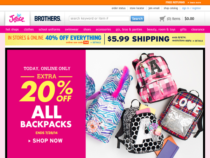Viewport: 210px width, 158px height.
Task: Open the swimwear category
Action: [72, 29]
